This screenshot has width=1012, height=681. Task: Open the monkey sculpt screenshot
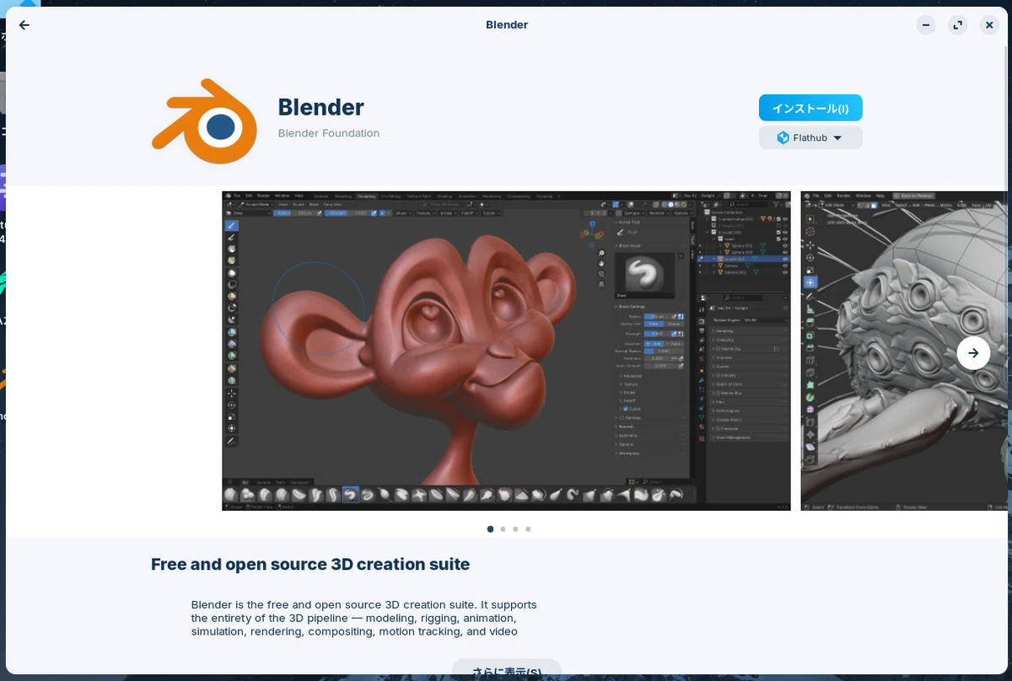pos(506,351)
